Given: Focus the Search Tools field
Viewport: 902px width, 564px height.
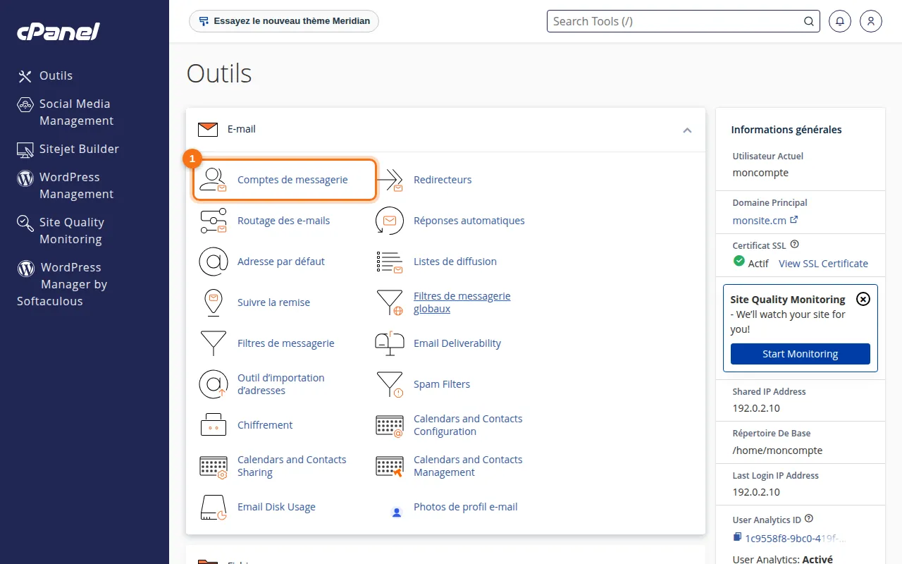Looking at the screenshot, I should [684, 21].
